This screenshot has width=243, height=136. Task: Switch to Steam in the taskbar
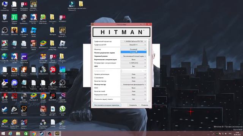pos(41,133)
